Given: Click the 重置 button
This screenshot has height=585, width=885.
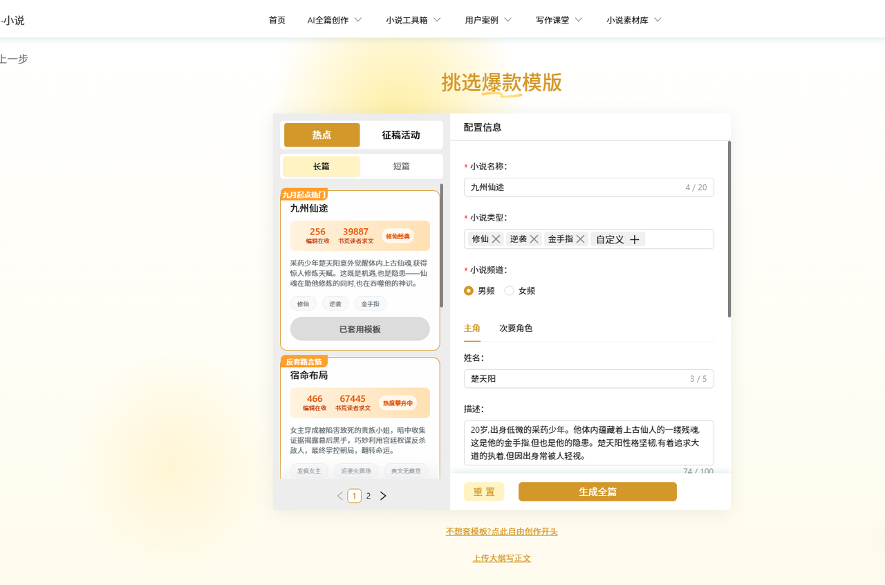Looking at the screenshot, I should 484,492.
